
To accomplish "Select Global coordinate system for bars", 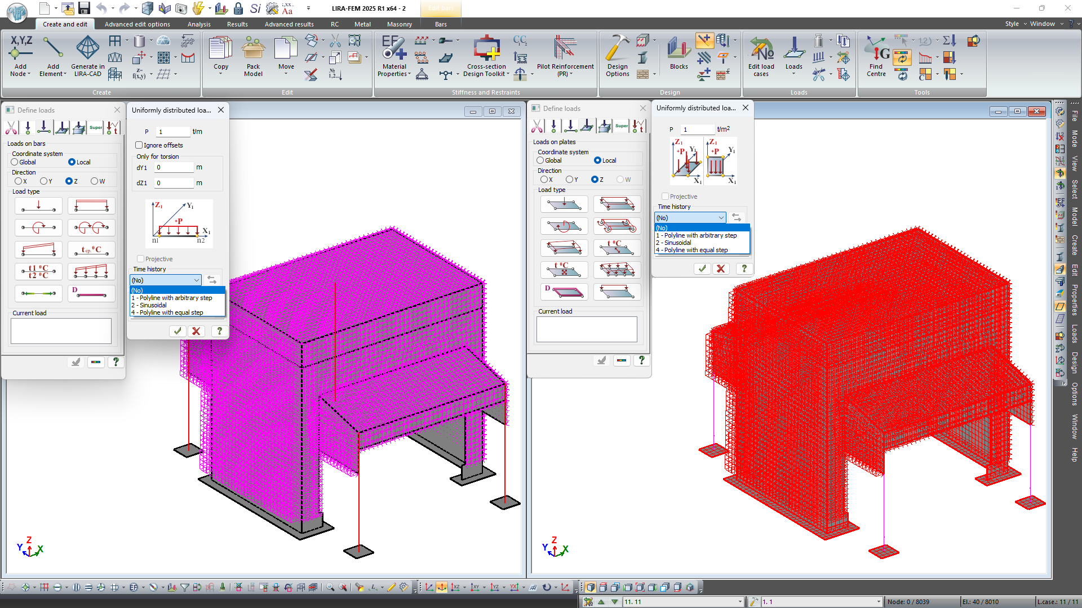I will pos(15,162).
